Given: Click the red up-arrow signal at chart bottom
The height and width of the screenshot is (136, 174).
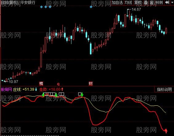Looking at the screenshot, I should click(x=166, y=131).
